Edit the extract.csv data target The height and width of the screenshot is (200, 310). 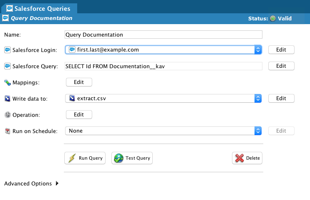281,98
